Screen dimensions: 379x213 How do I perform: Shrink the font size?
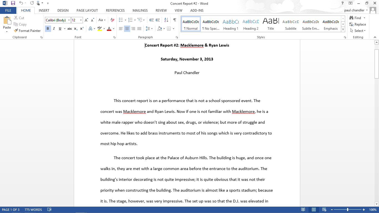[92, 20]
